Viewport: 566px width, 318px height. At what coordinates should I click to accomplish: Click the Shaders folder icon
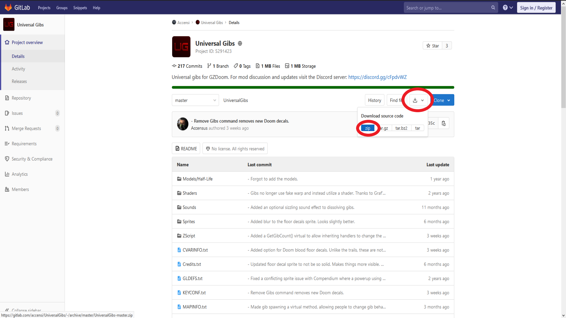coord(179,193)
